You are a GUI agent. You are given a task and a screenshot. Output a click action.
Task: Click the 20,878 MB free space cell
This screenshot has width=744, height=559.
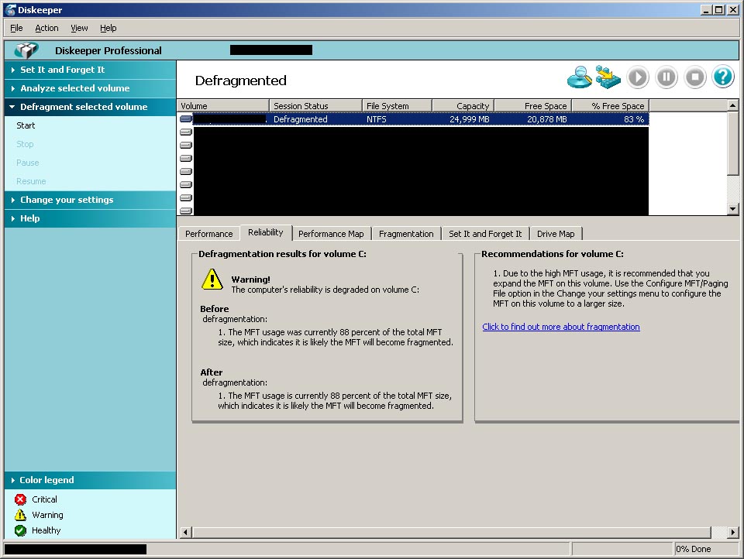[x=546, y=119]
